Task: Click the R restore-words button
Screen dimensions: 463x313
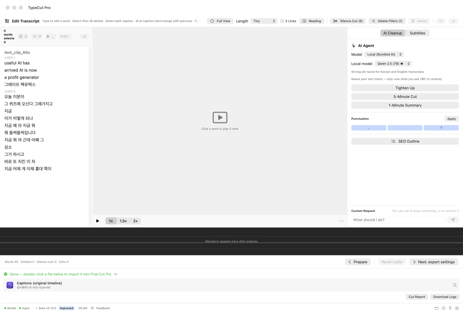Action: click(37, 36)
